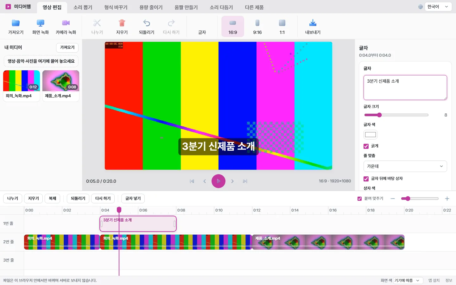Start 화면 녹화 screen recording

tap(41, 27)
